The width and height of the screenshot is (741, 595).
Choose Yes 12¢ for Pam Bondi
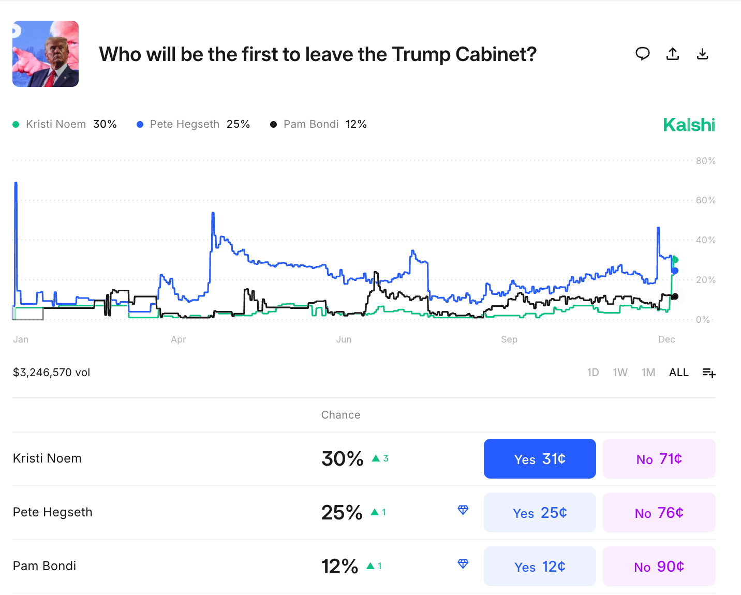click(x=540, y=567)
